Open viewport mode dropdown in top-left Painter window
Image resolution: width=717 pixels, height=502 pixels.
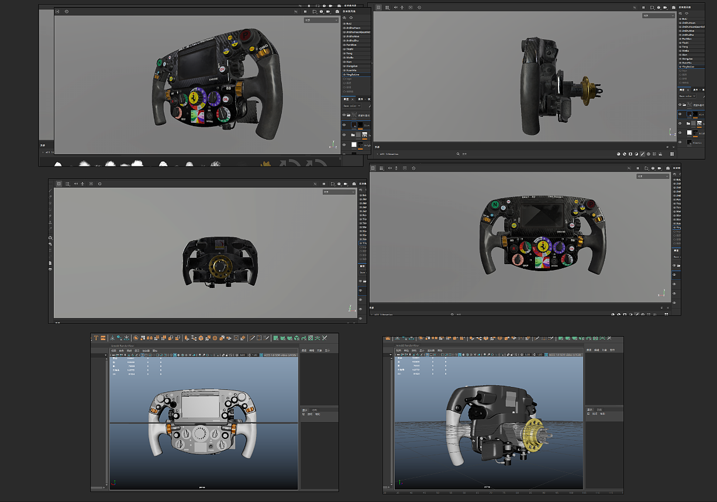click(322, 20)
